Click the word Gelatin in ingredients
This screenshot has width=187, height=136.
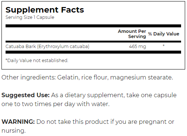(69, 78)
